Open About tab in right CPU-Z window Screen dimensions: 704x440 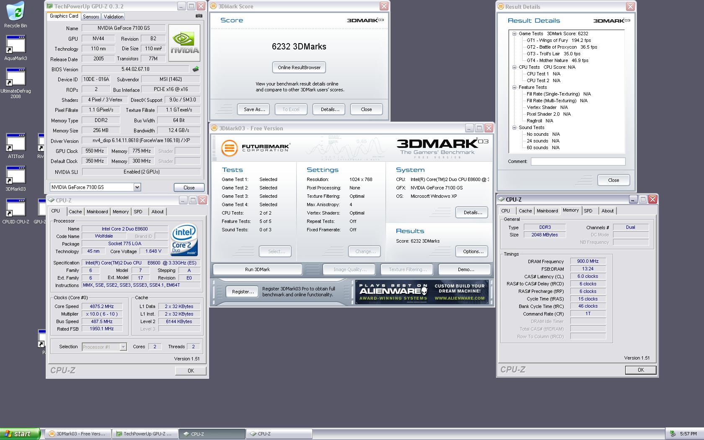click(x=607, y=211)
